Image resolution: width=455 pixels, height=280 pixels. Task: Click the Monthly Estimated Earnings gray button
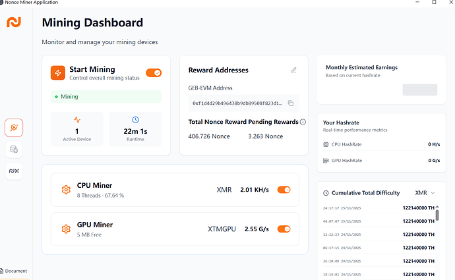pos(419,90)
